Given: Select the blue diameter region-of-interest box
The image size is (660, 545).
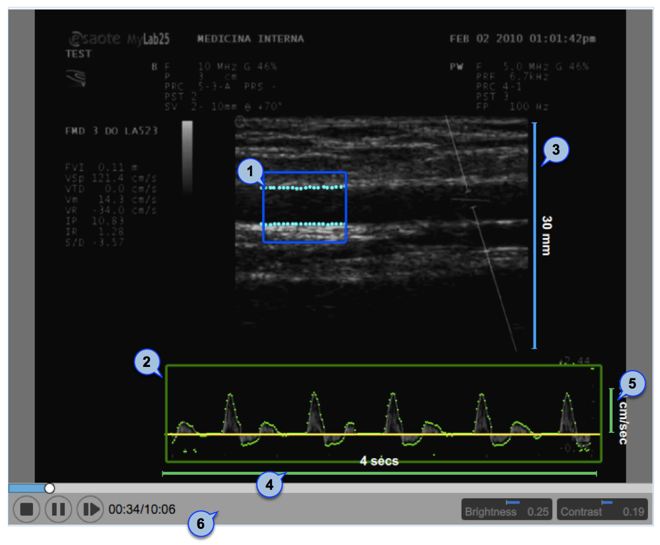Looking at the screenshot, I should pyautogui.click(x=305, y=207).
